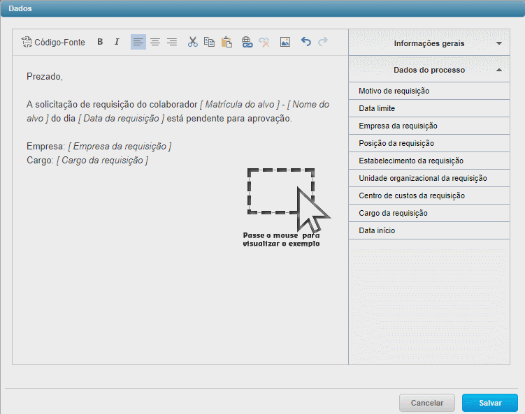
Task: Align text to the right
Action: pyautogui.click(x=171, y=42)
